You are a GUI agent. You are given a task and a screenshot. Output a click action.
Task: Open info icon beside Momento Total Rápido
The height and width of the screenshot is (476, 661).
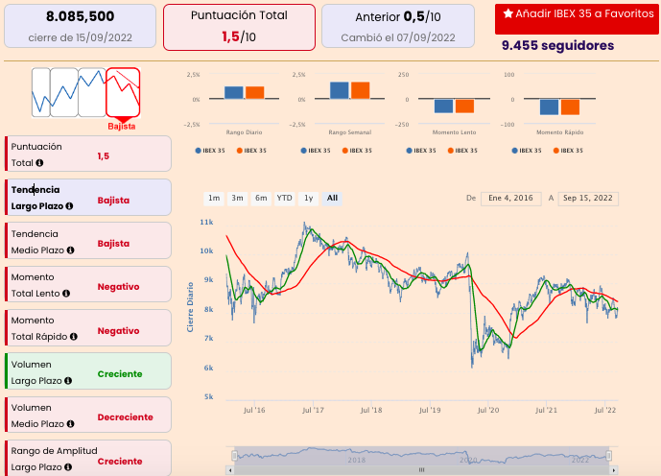pyautogui.click(x=74, y=337)
